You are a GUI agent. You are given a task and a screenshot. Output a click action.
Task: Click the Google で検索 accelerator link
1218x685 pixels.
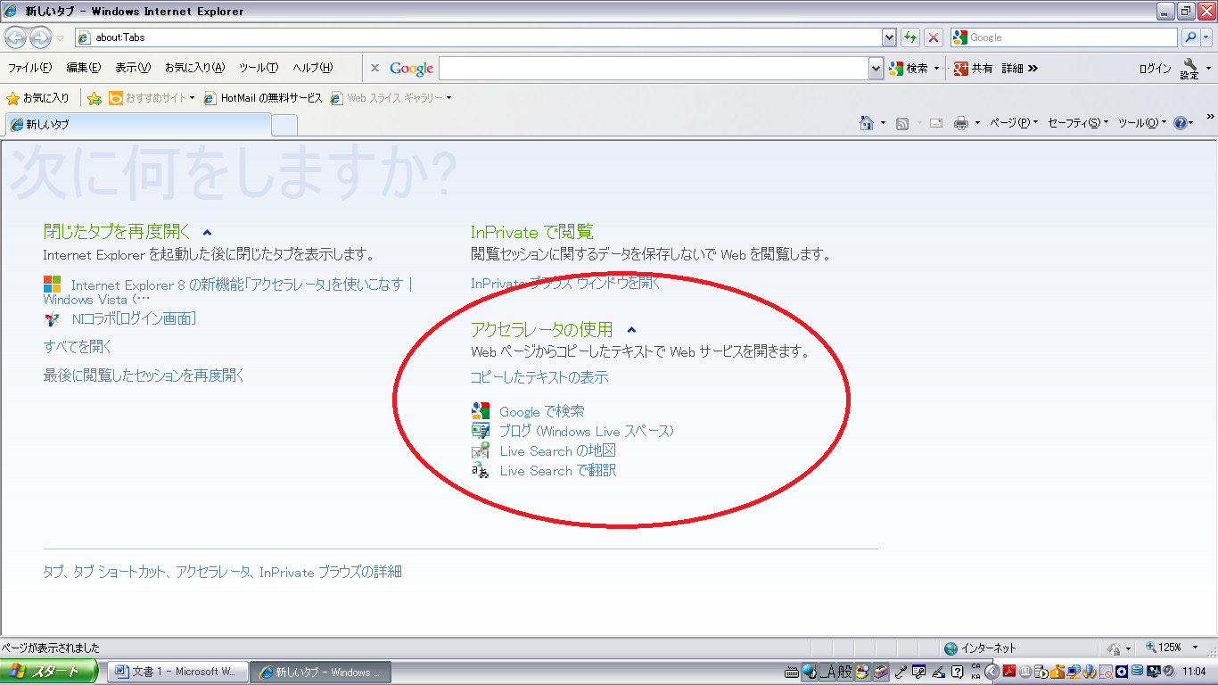coord(542,411)
